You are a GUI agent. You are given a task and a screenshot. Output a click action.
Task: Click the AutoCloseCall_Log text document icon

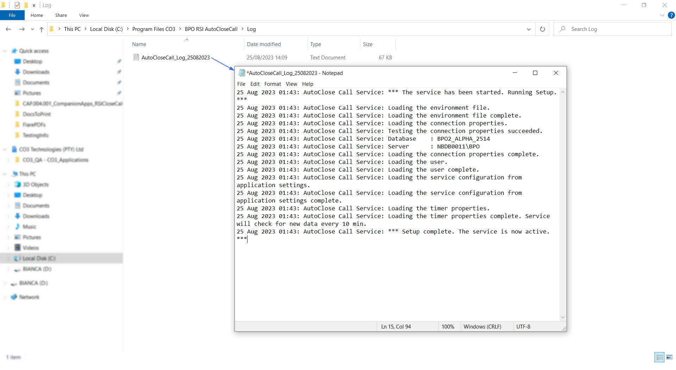(x=136, y=57)
